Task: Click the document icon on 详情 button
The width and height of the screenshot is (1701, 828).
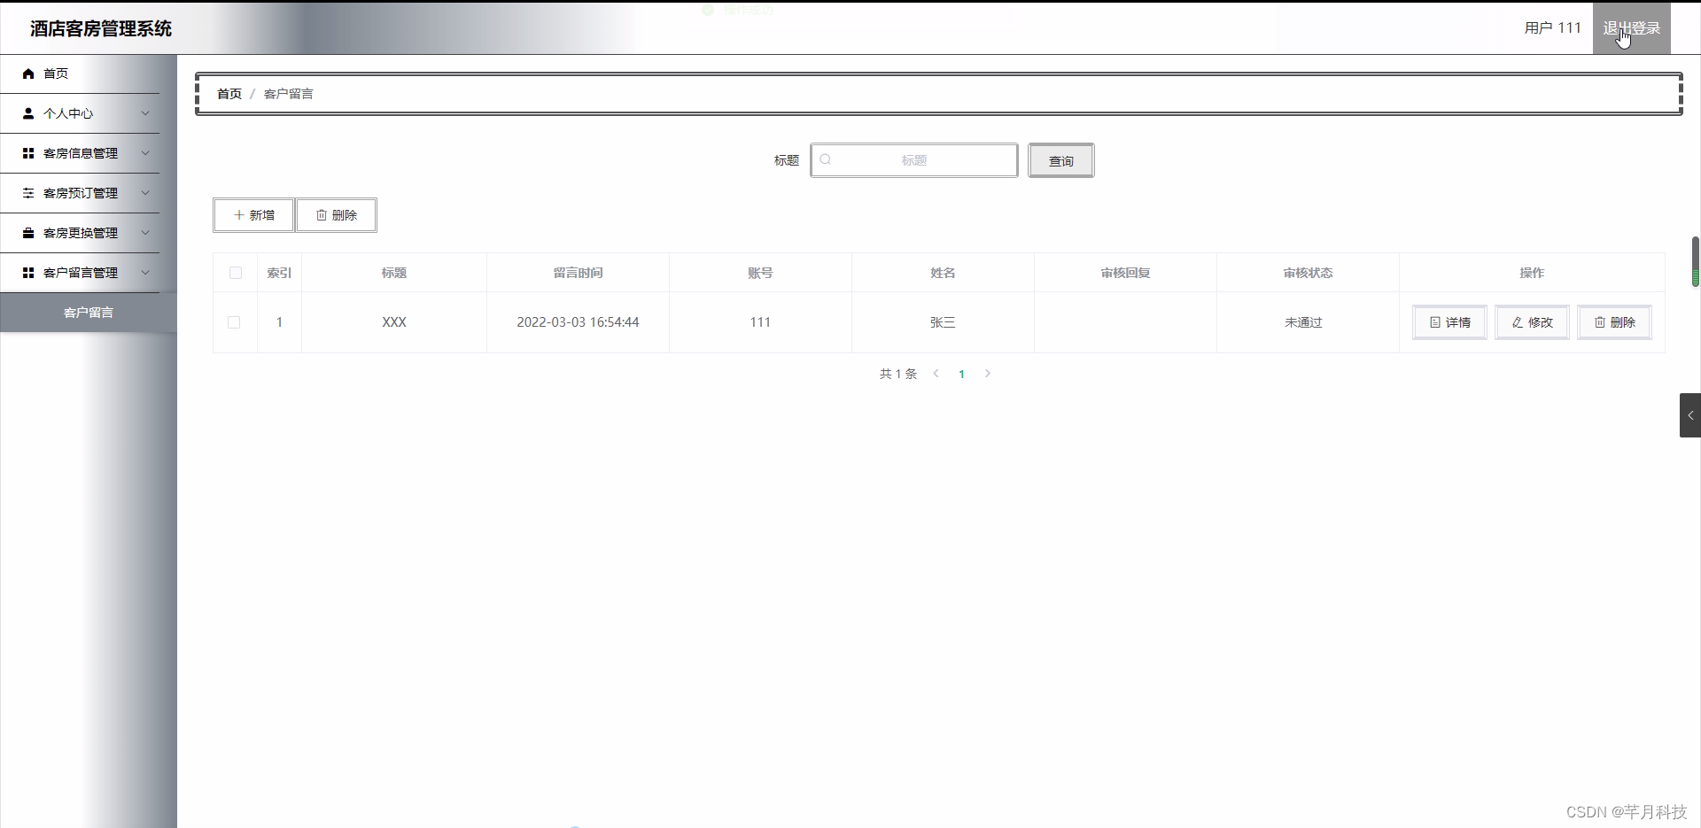Action: [x=1435, y=322]
